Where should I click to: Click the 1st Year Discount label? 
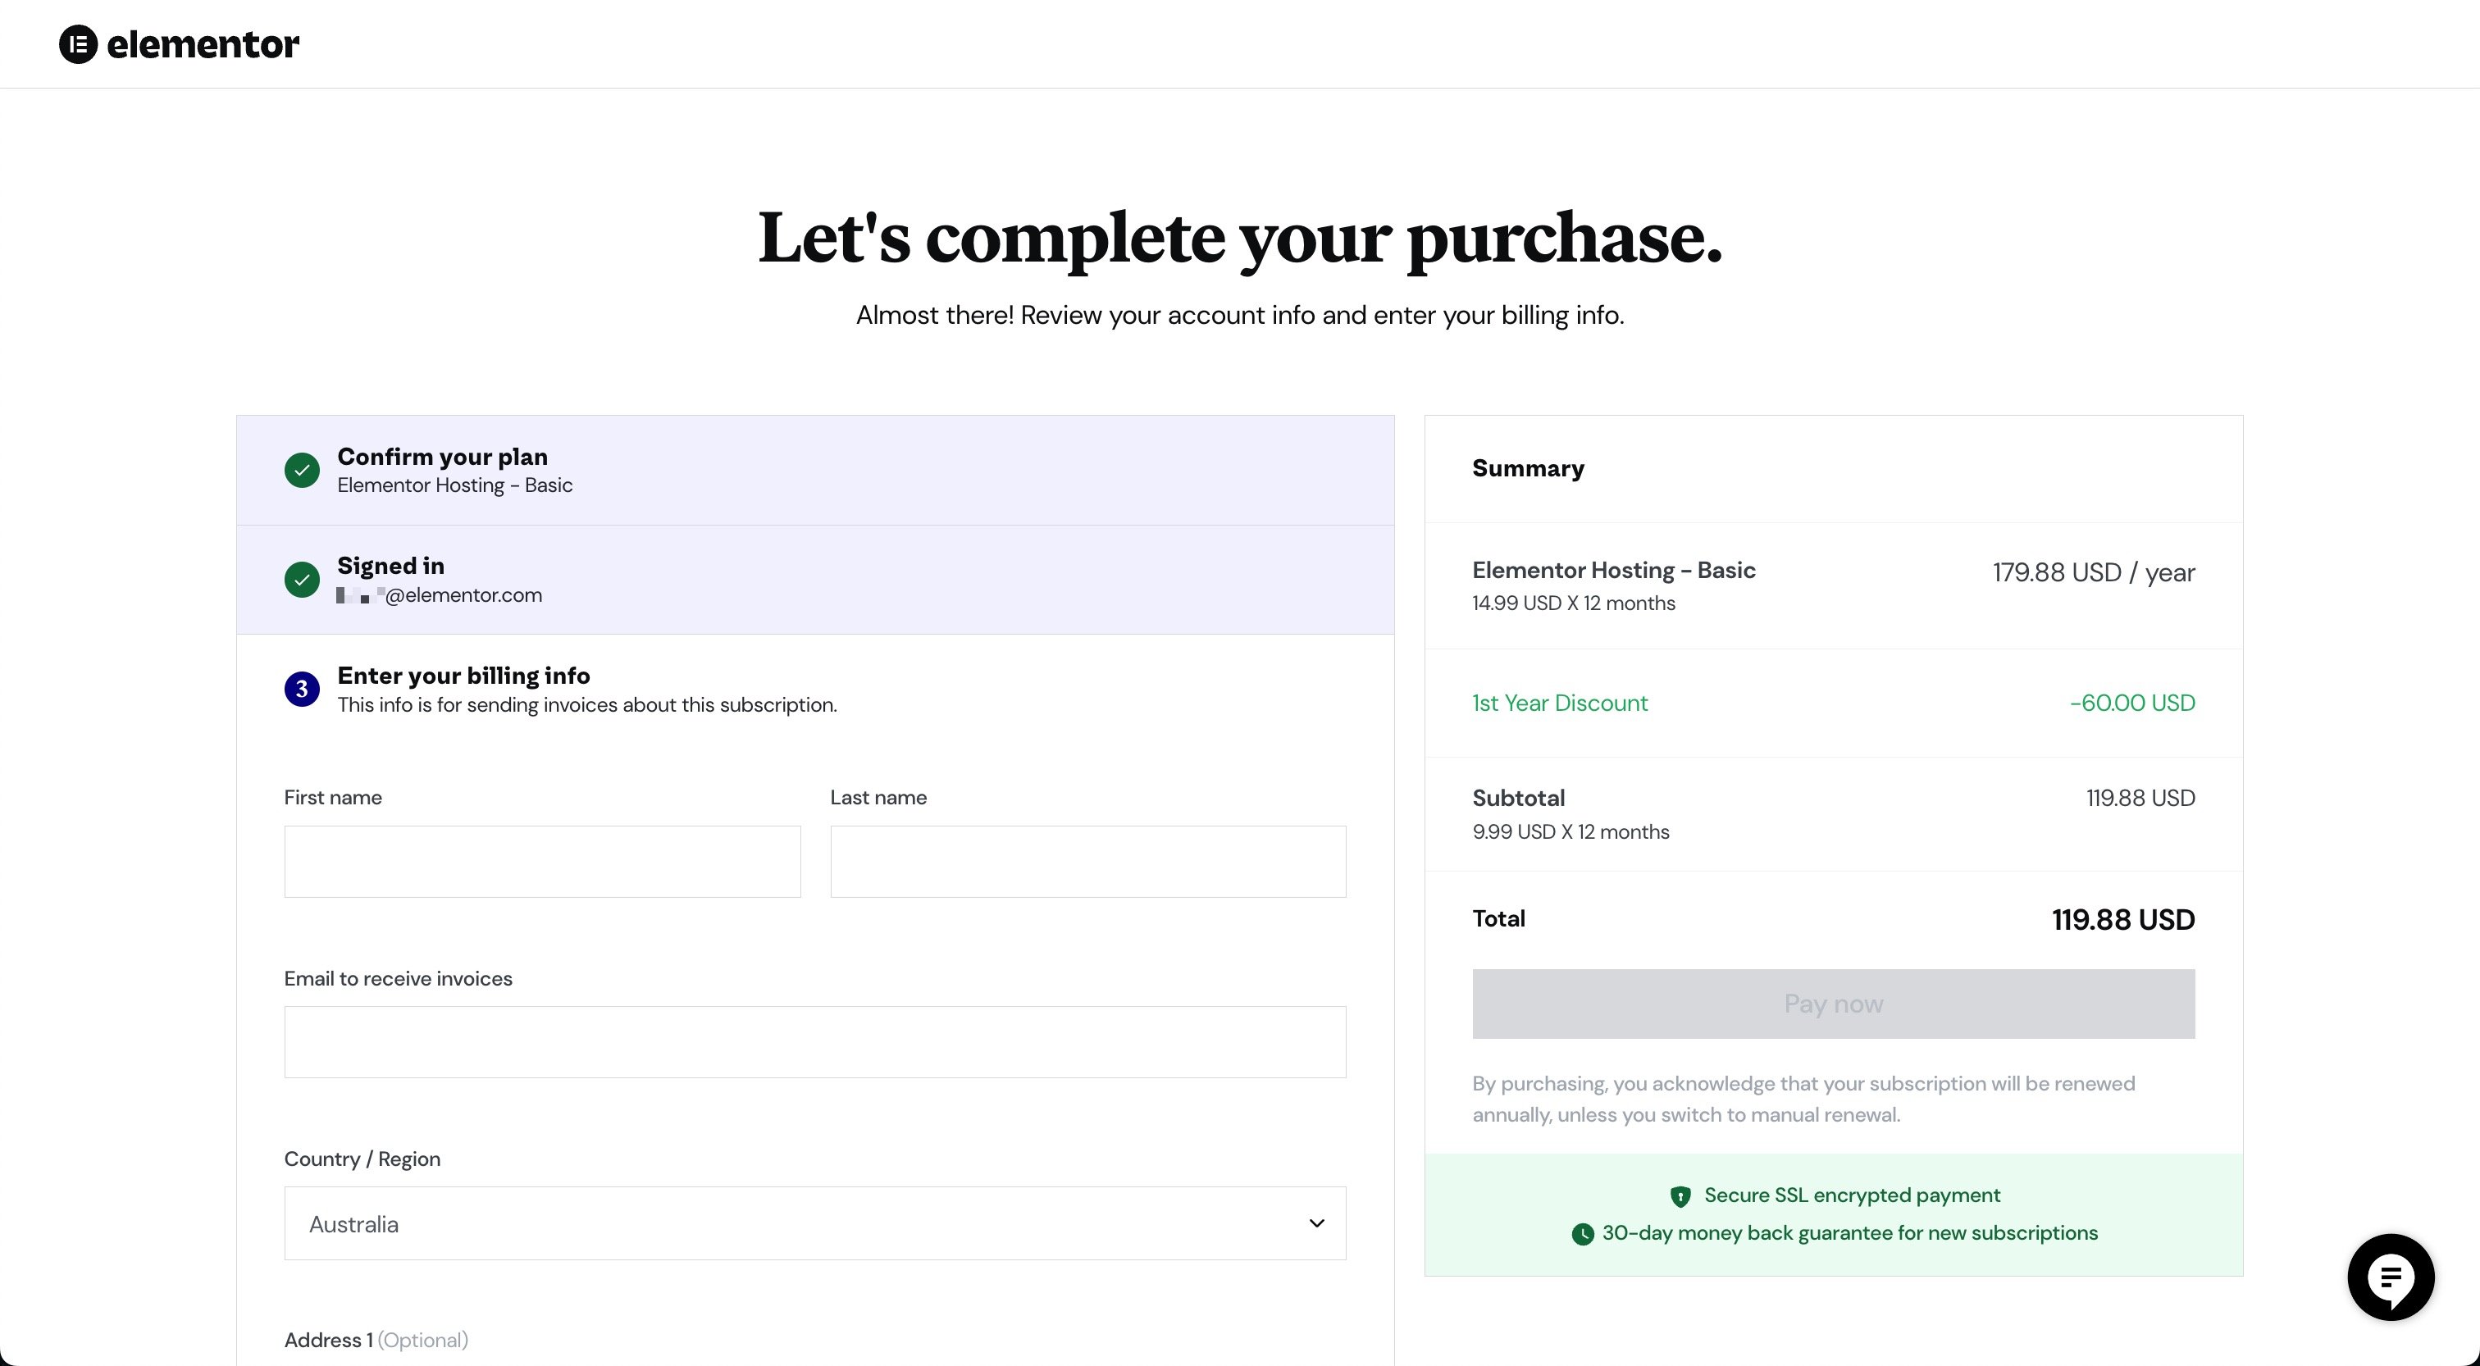1560,703
